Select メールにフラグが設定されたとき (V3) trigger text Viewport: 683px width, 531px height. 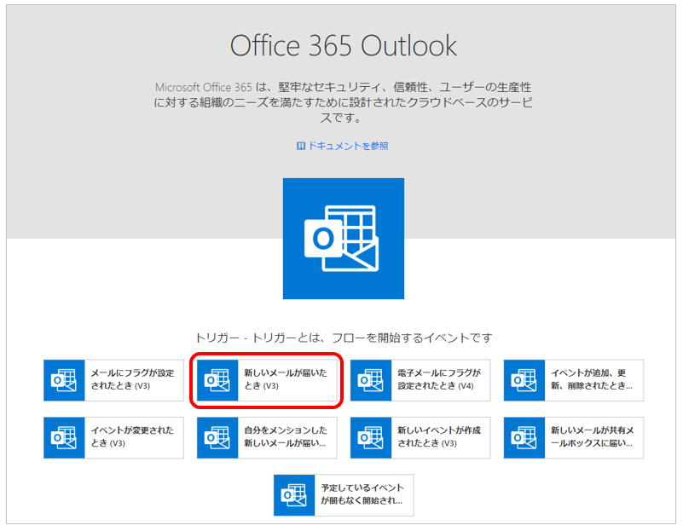click(132, 379)
